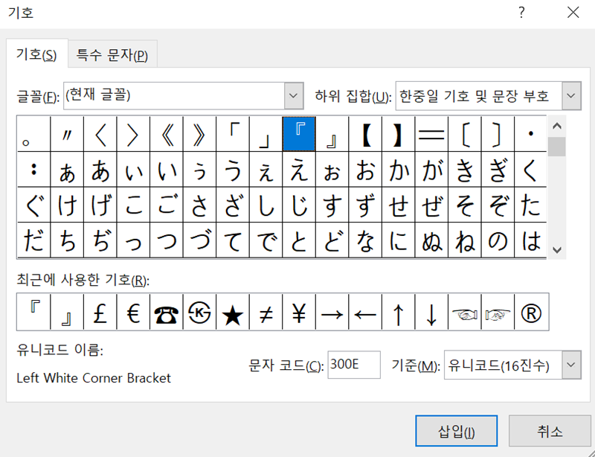This screenshot has height=457, width=595.
Task: Click the symbol grid scroll up arrow
Action: 556,126
